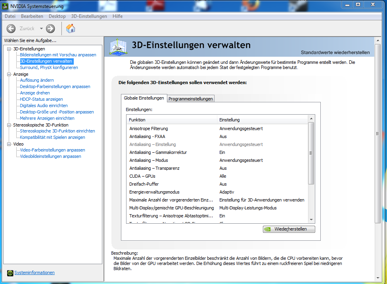
Task: Click the main page scrollbar thumb
Action: (377, 134)
